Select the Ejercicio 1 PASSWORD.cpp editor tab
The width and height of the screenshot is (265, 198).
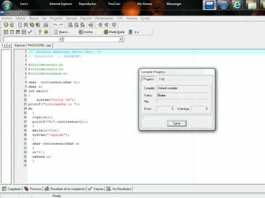tap(33, 45)
